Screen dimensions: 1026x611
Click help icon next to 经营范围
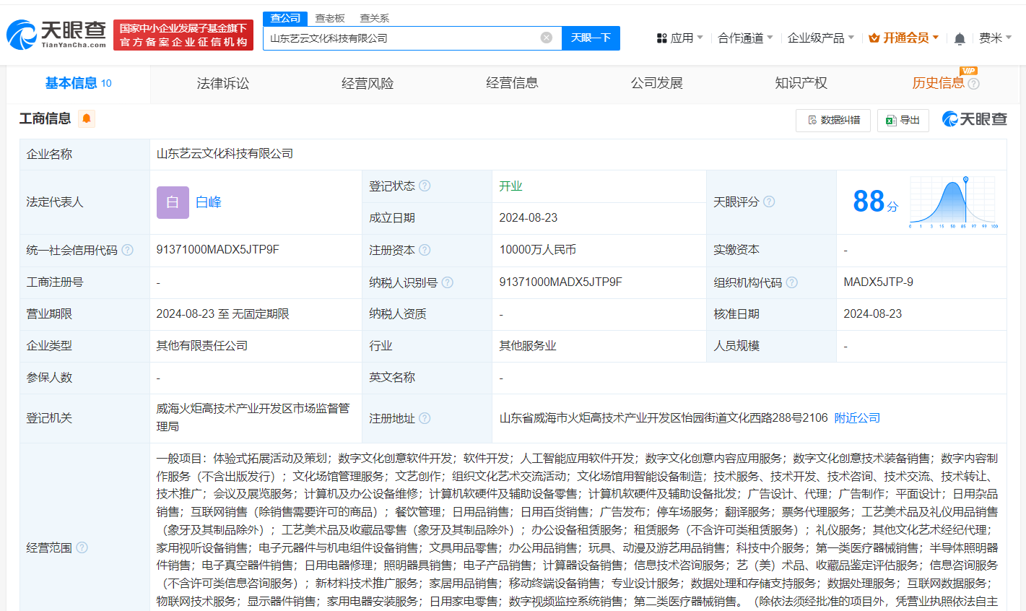pos(82,547)
